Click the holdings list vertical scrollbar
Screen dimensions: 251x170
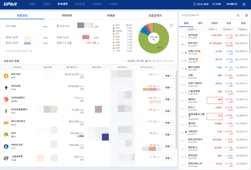[176, 109]
